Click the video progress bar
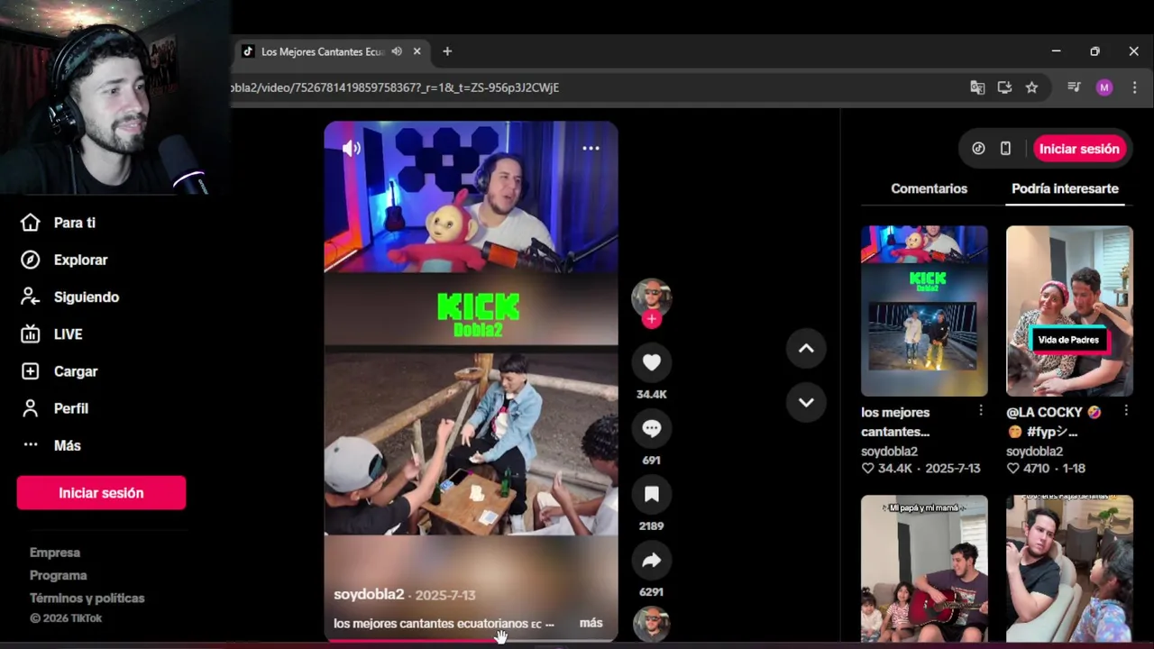 tap(471, 641)
